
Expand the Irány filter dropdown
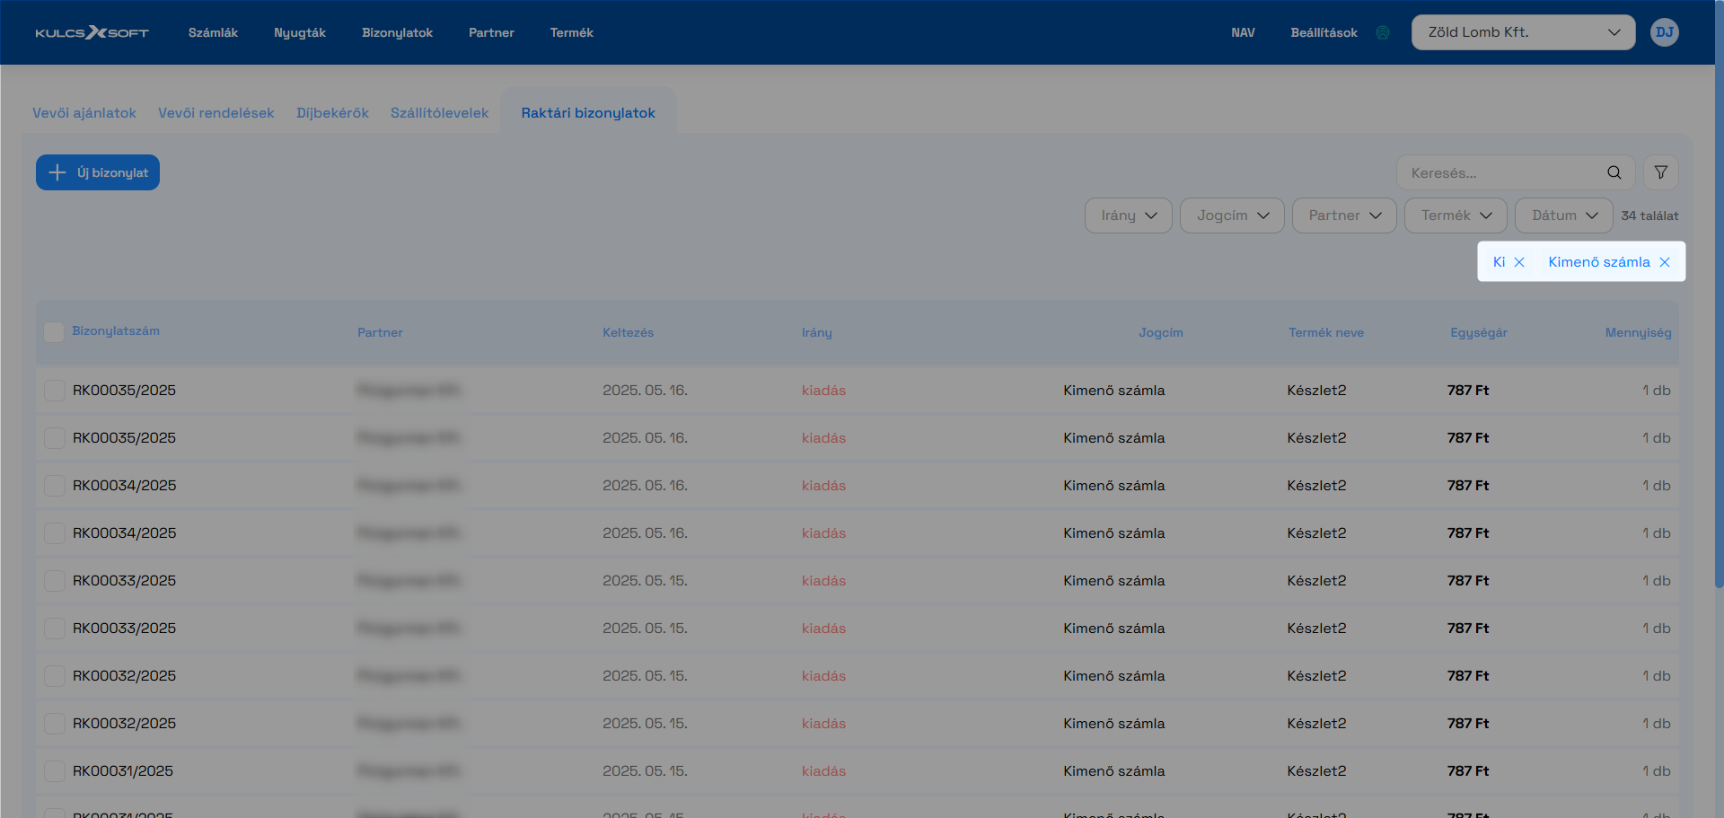1128,215
